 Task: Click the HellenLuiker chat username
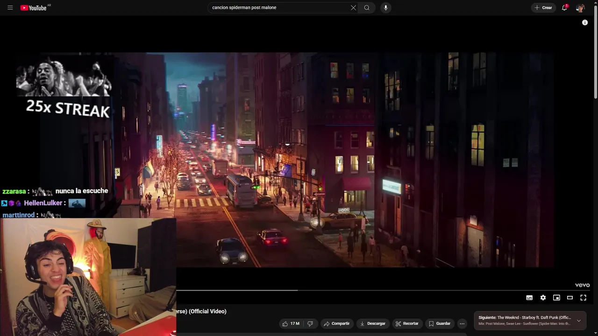(43, 203)
